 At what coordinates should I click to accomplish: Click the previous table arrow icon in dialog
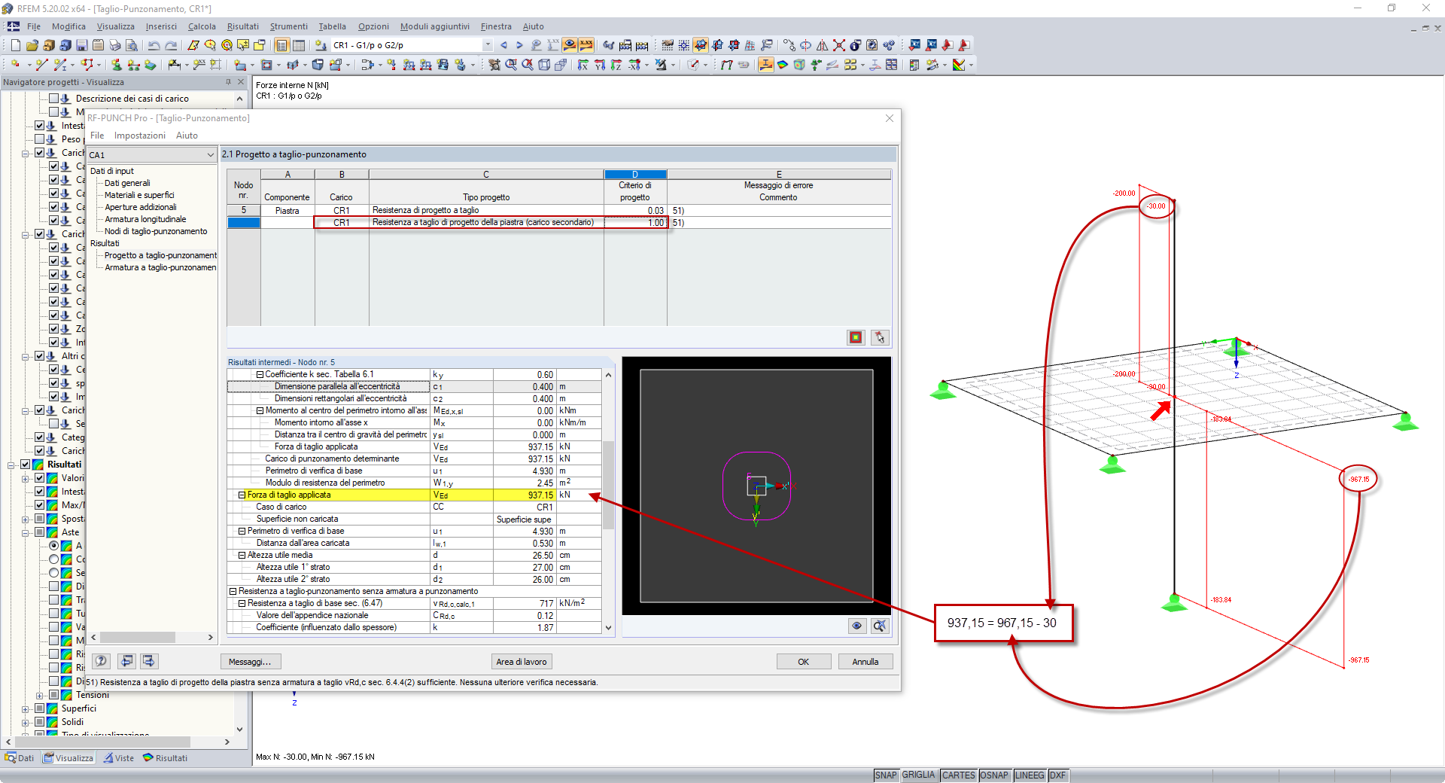click(x=126, y=661)
